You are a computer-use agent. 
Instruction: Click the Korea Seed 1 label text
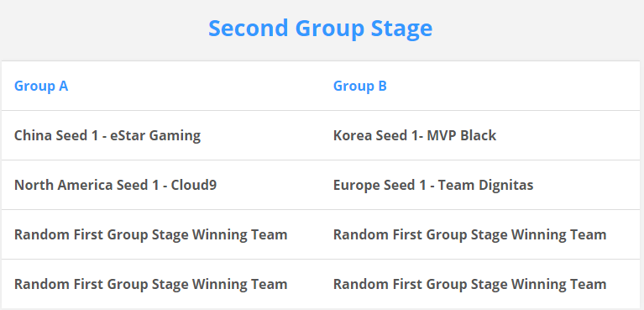coord(376,135)
